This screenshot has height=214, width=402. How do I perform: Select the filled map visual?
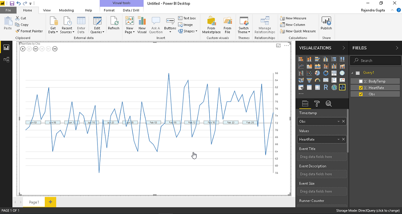coord(301,80)
